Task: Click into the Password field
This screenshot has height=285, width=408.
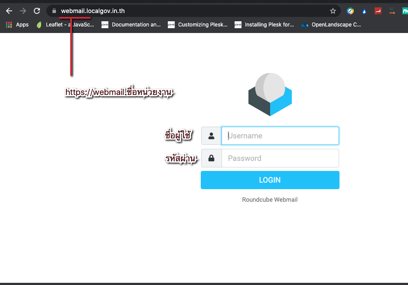Action: (x=280, y=158)
